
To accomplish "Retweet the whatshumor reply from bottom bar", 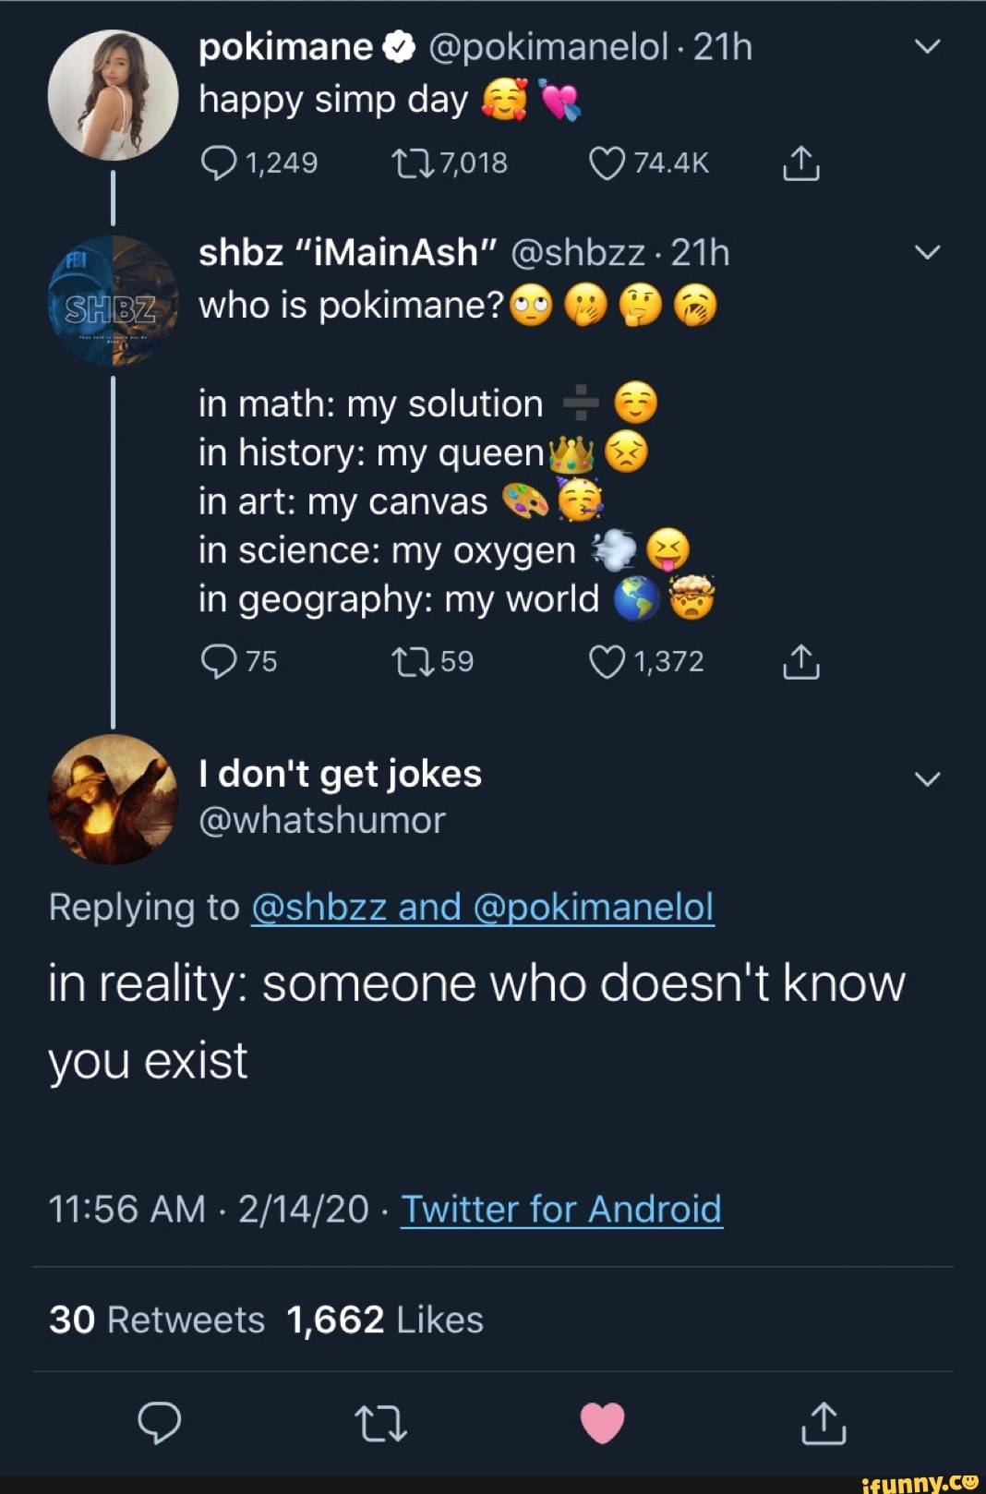I will click(381, 1423).
